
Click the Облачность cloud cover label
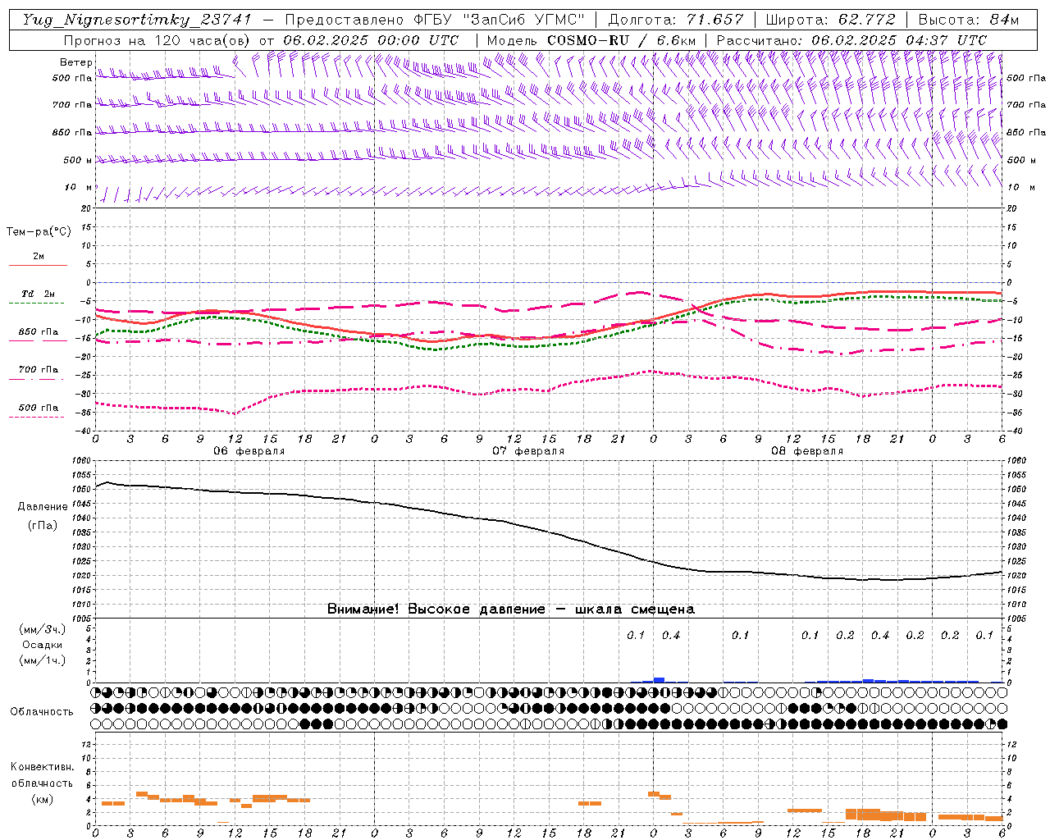point(42,711)
